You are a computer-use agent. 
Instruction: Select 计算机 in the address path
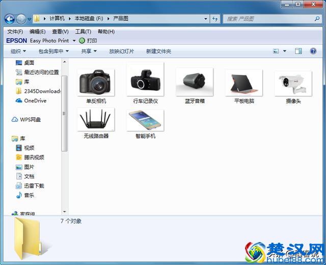point(57,18)
